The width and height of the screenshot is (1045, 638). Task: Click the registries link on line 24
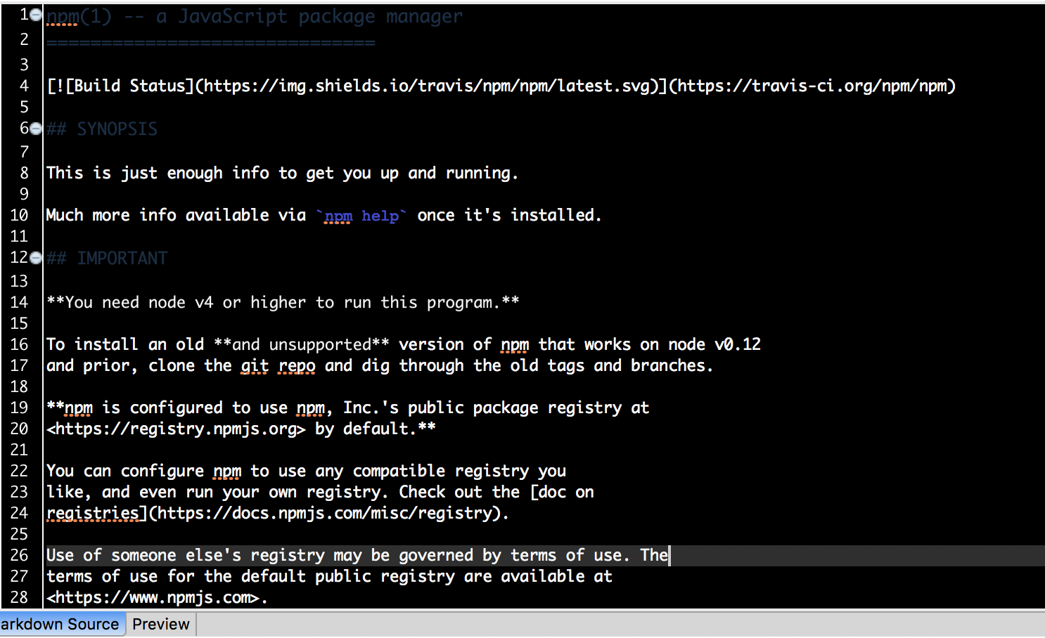coord(92,513)
